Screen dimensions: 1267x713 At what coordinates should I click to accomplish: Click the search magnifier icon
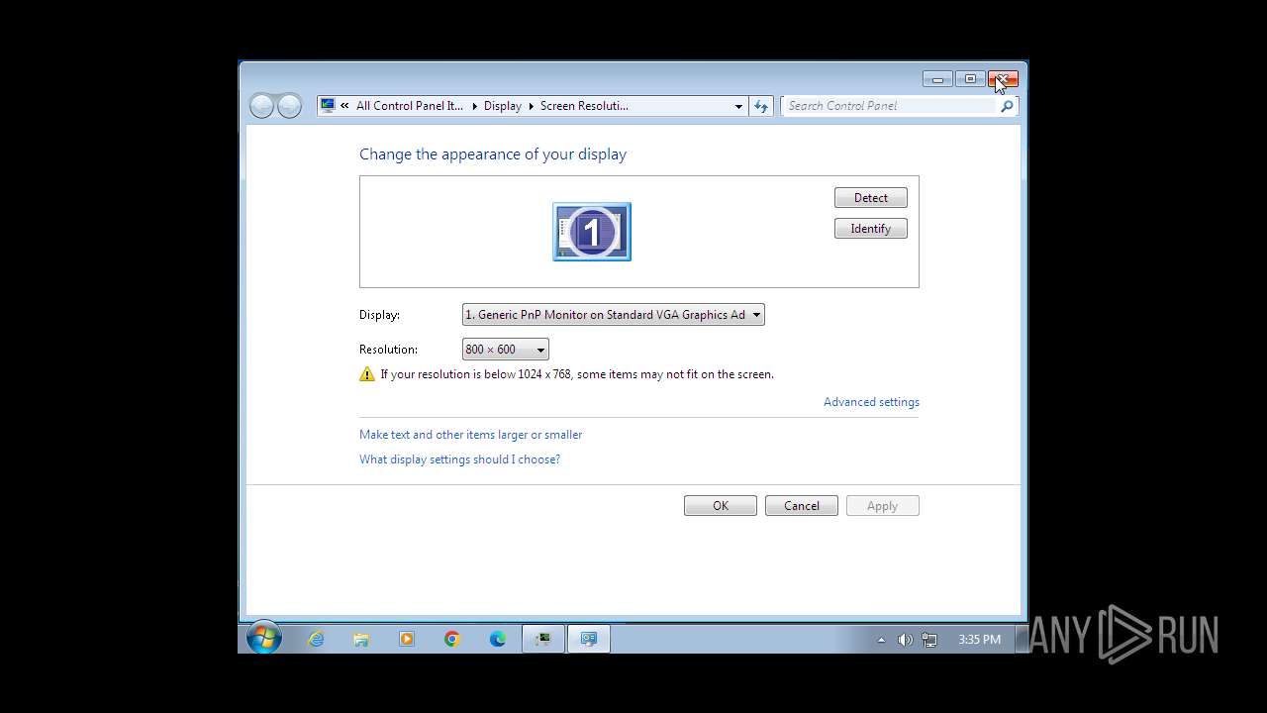(x=1007, y=106)
